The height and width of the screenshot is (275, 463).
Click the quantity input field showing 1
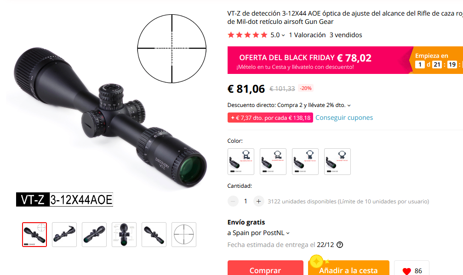coord(246,201)
